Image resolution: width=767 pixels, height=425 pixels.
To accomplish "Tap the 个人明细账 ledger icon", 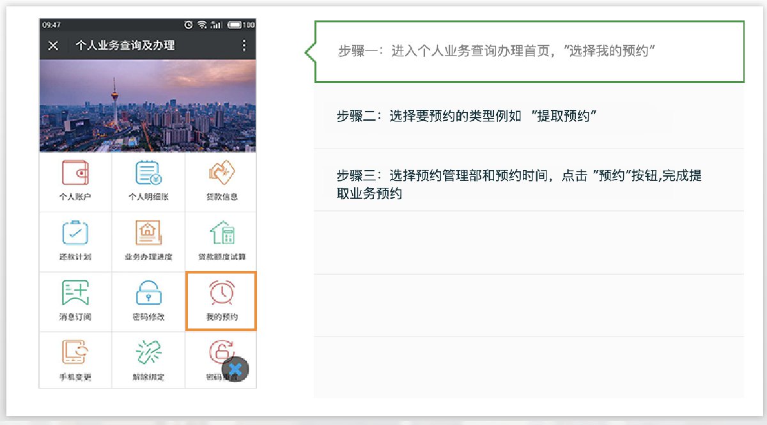I will 148,174.
